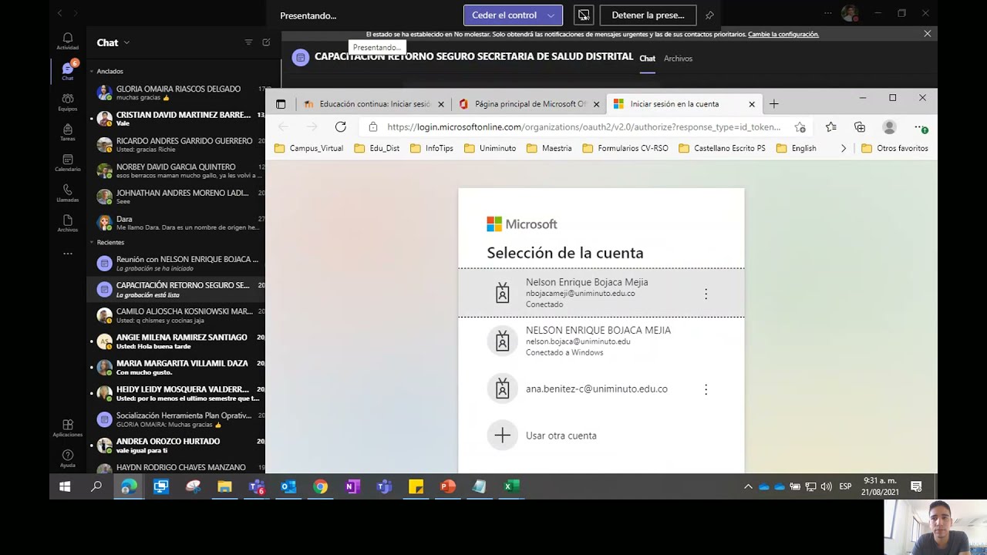Dismiss the No molestar notification banner
The height and width of the screenshot is (555, 987).
927,34
